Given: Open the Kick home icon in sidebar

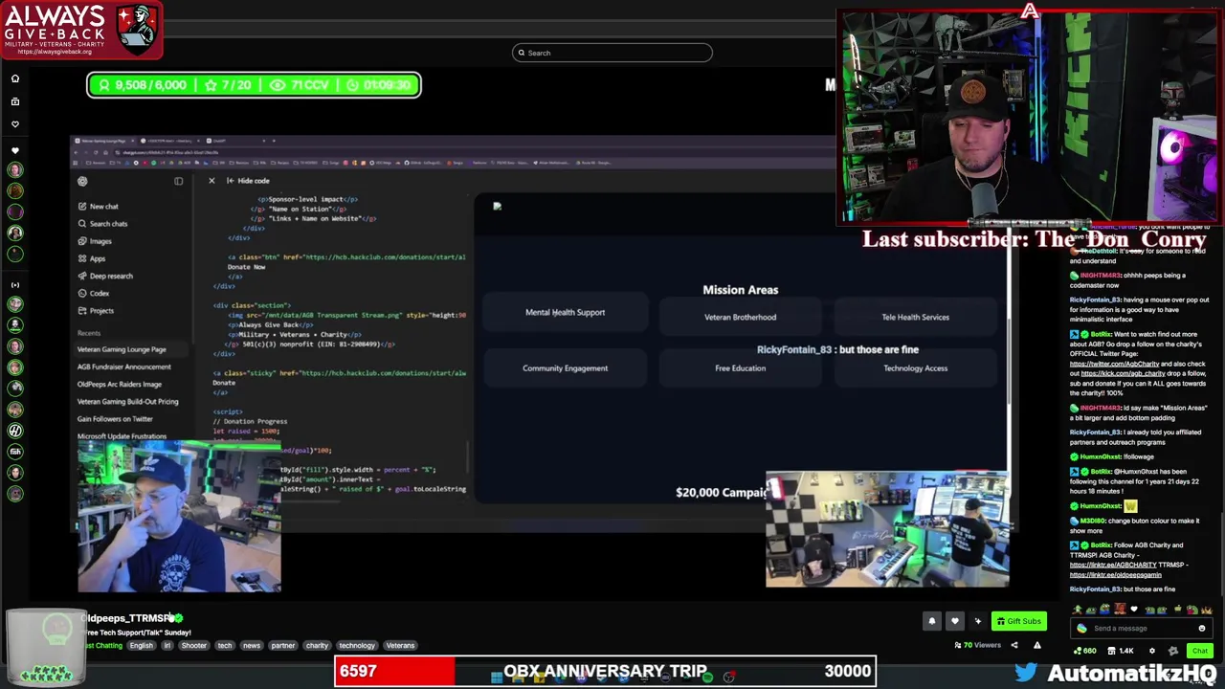Looking at the screenshot, I should (15, 78).
